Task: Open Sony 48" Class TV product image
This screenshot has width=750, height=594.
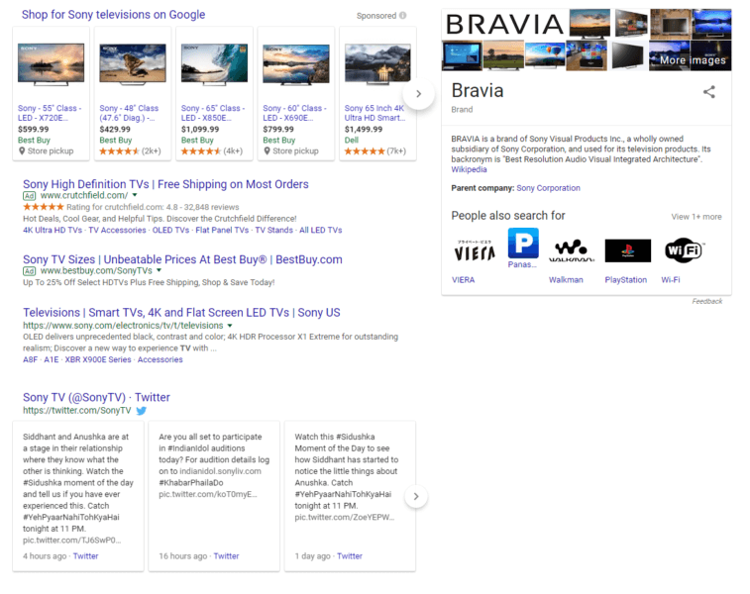Action: (133, 64)
